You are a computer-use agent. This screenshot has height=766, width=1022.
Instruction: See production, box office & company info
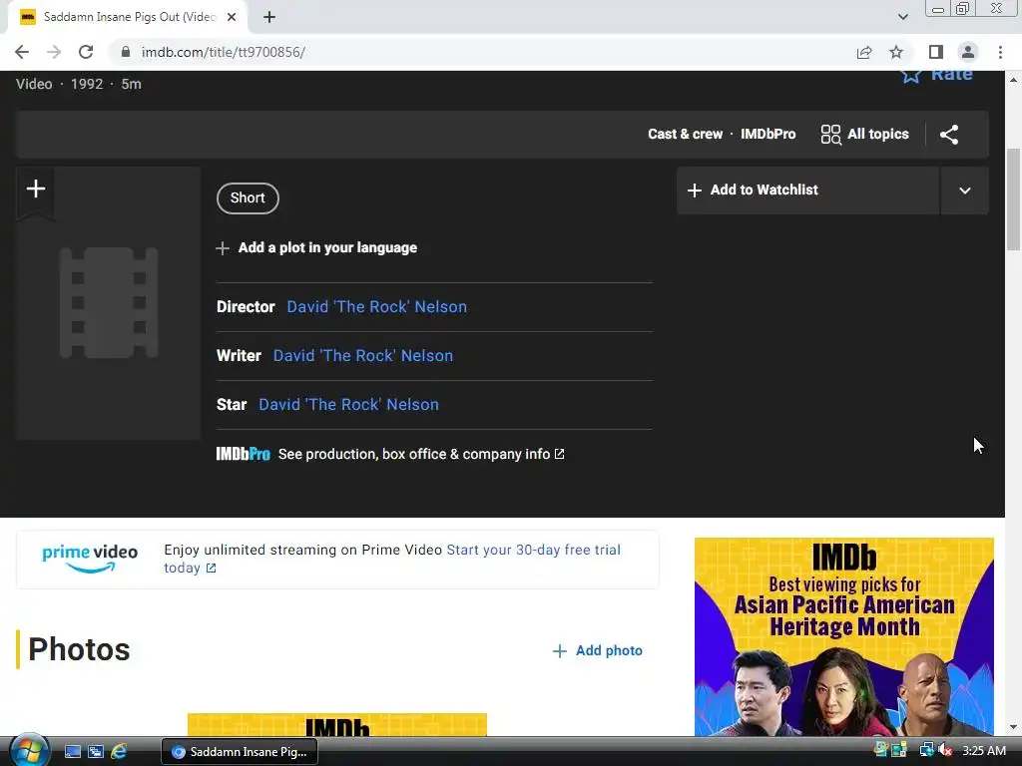pos(421,454)
